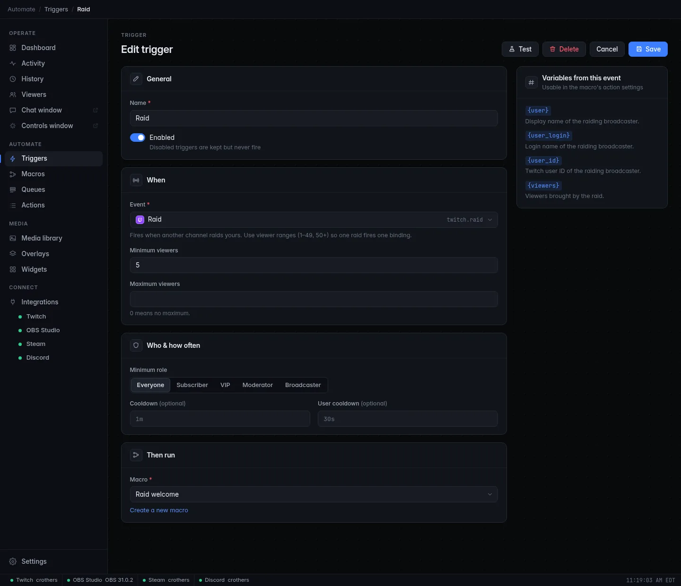Viewport: 681px width, 586px height.
Task: Click the Twitch icon in Event field
Action: tap(140, 220)
